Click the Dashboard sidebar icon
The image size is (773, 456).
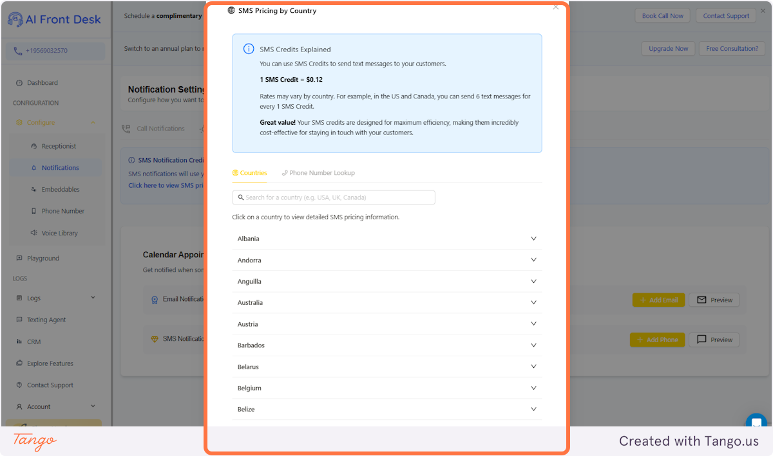[x=19, y=83]
